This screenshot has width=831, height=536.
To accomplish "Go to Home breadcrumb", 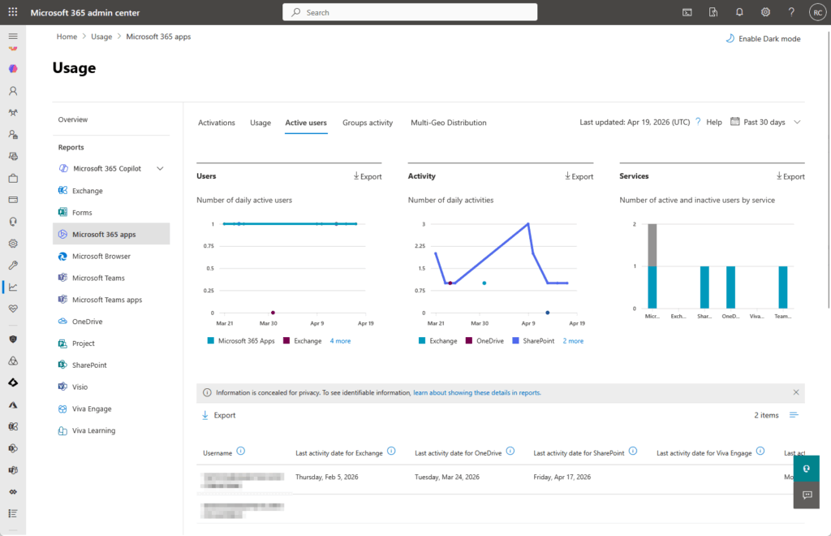I will tap(67, 37).
